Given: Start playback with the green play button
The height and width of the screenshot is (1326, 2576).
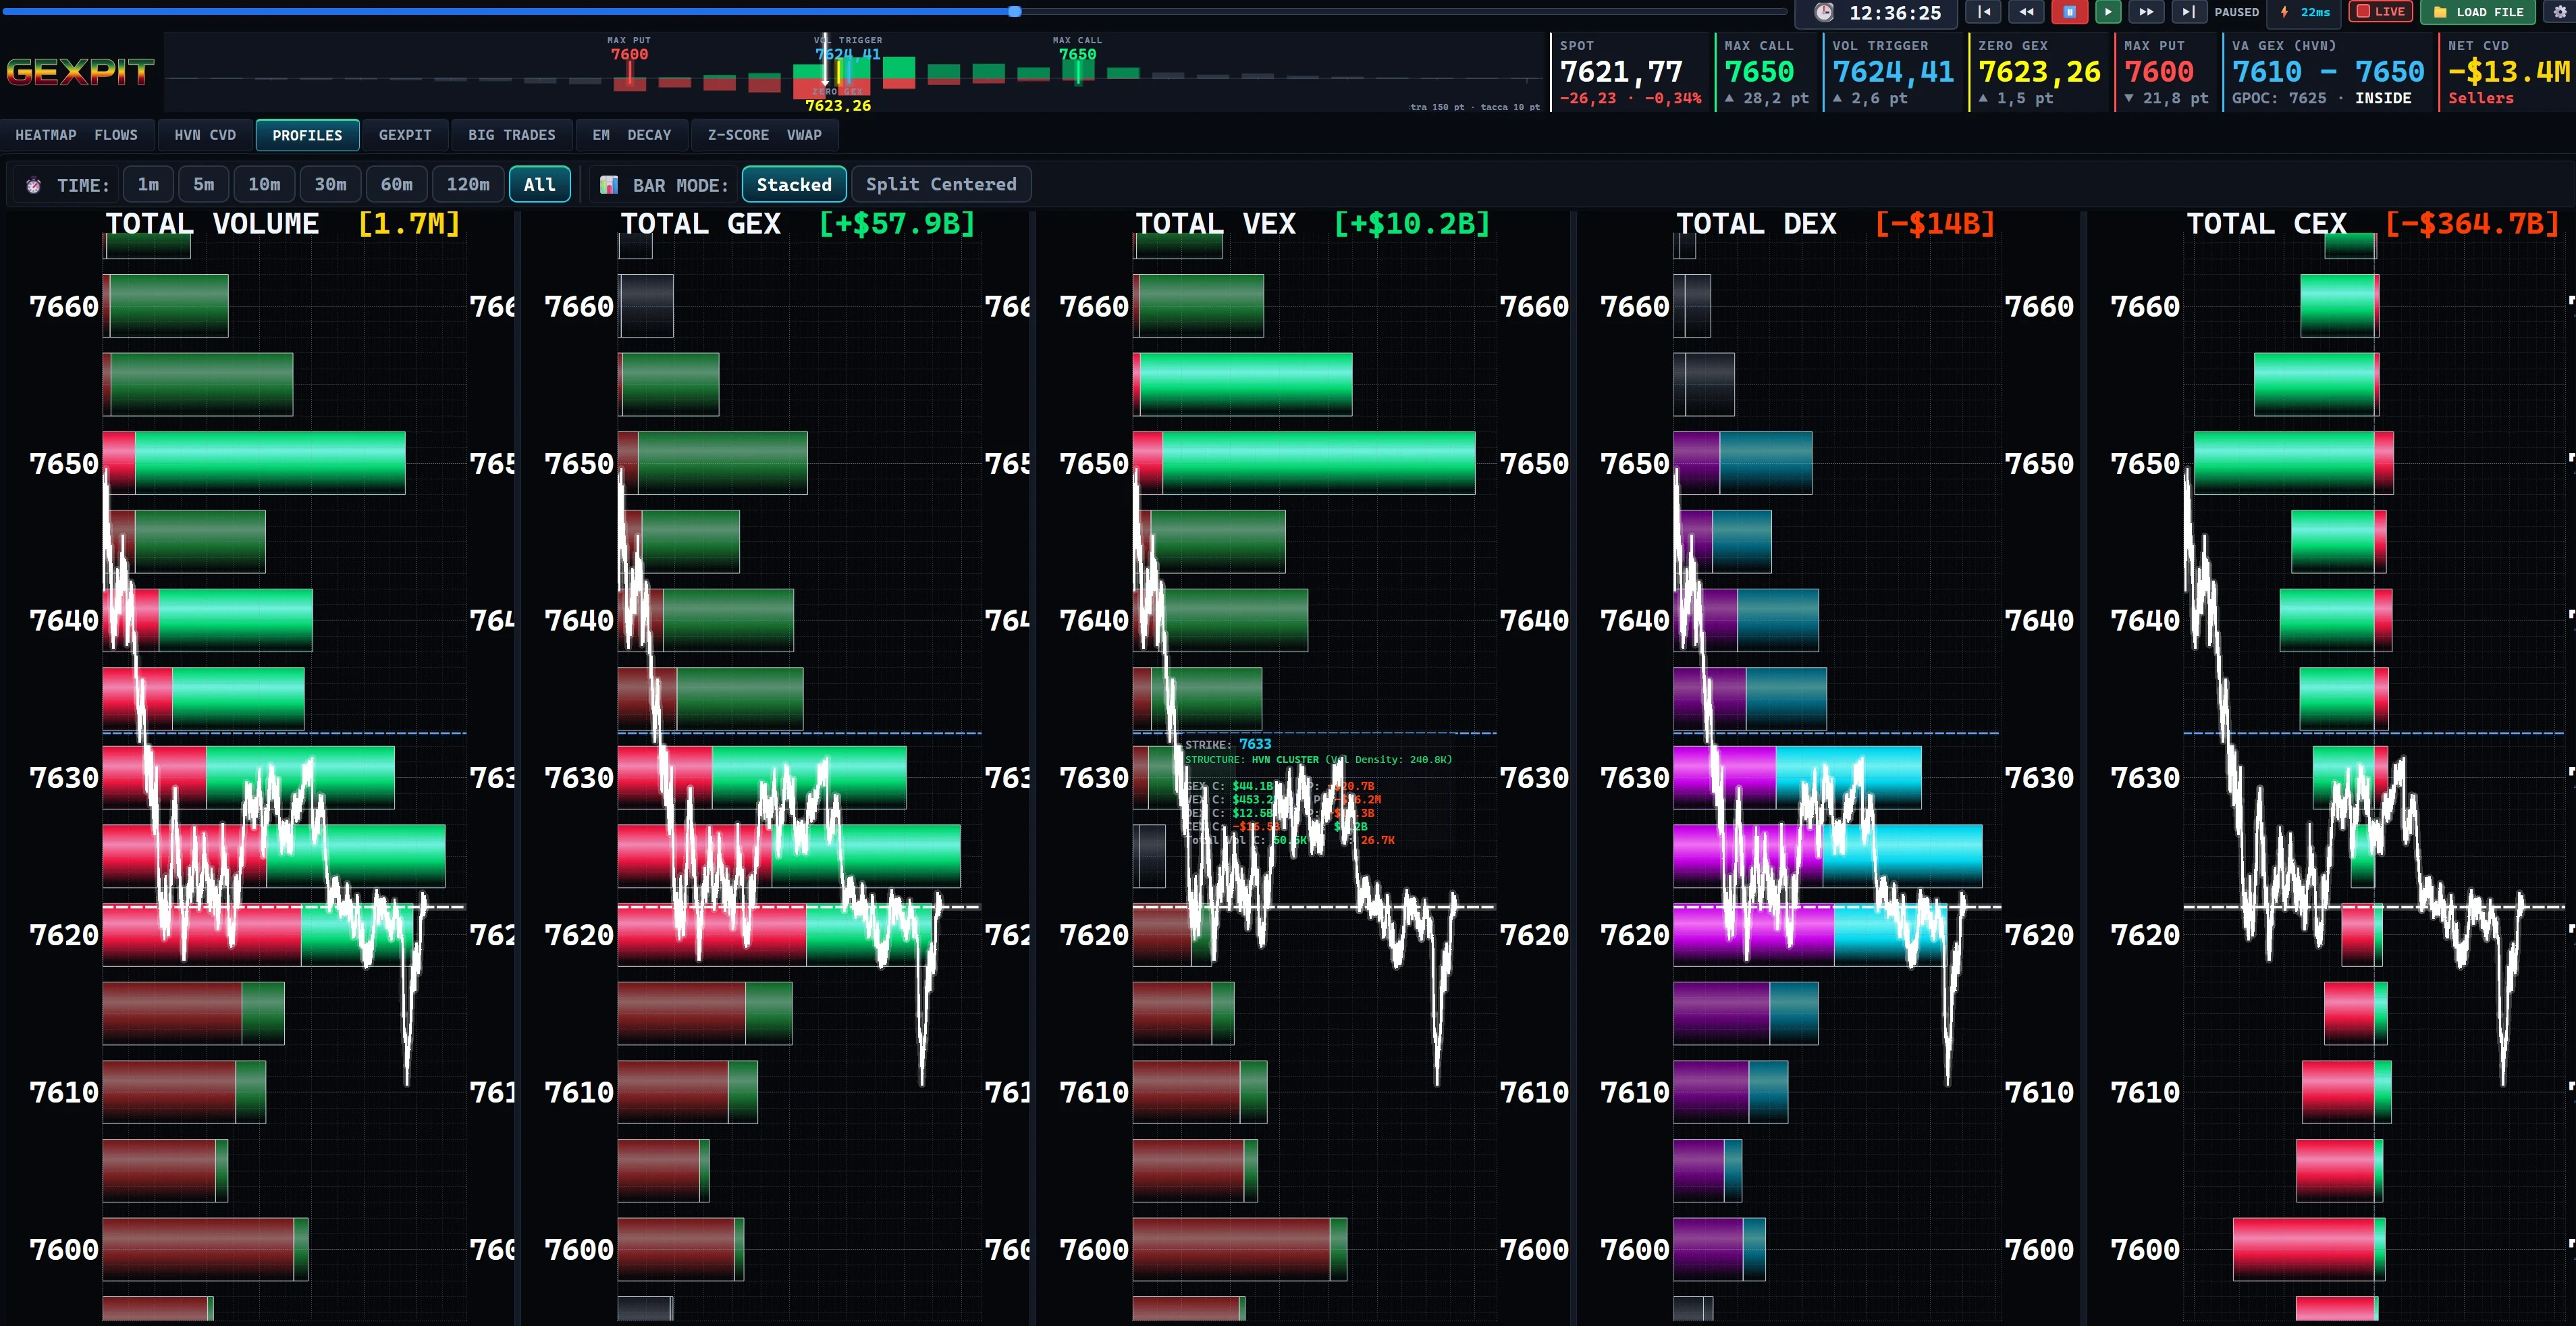Looking at the screenshot, I should 2107,12.
